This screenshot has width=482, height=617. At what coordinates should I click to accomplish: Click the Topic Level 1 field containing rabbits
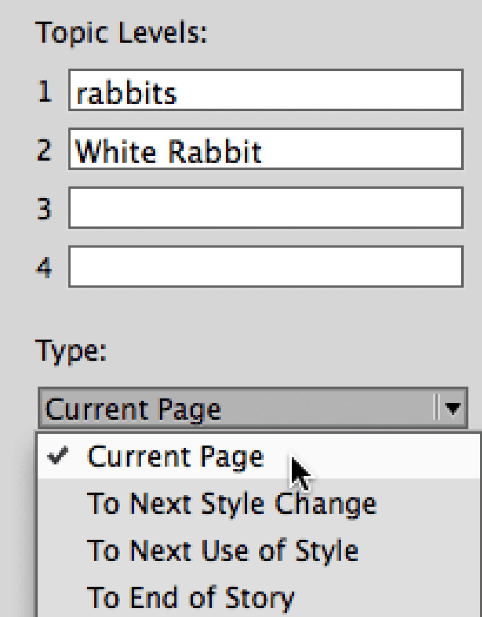265,91
